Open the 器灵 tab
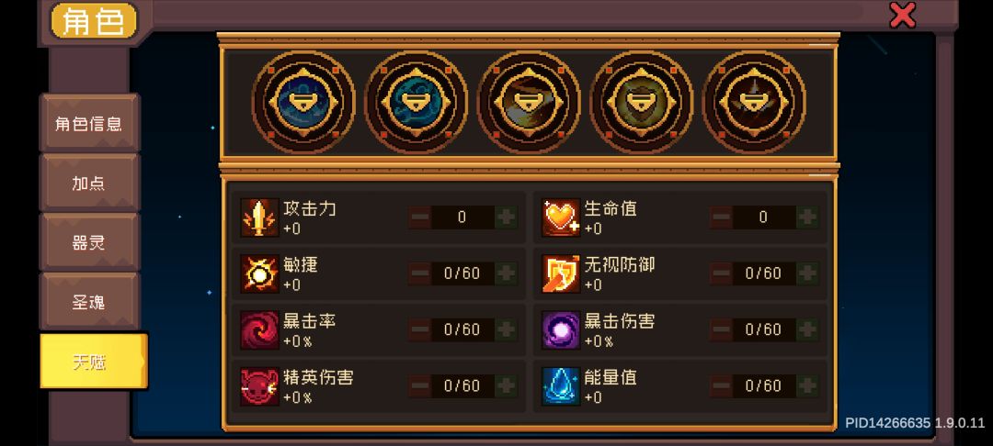 click(x=89, y=242)
